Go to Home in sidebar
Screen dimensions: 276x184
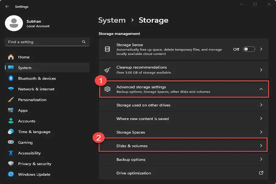tap(47, 57)
